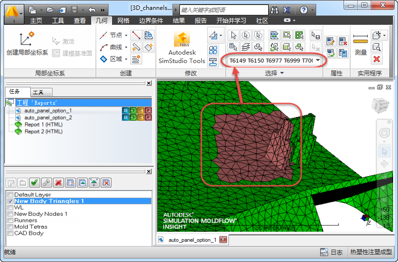Viewport: 398px width, 262px height.
Task: Click the undo arrow icon
Action: point(92,10)
